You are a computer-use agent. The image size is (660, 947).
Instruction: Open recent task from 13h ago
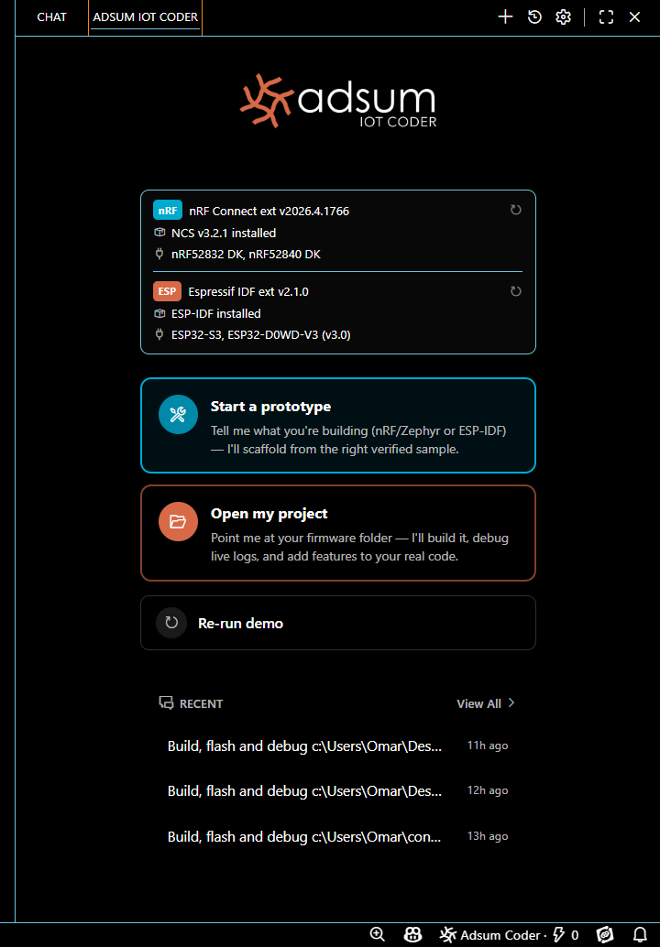pos(338,836)
